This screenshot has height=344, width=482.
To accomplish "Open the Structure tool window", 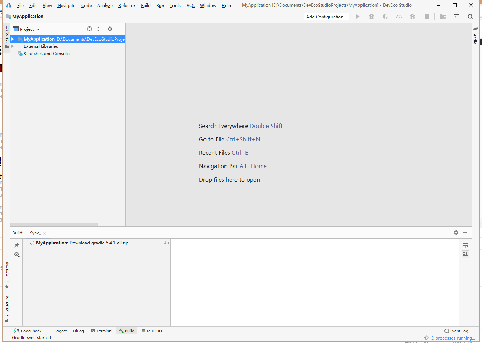I will (7, 309).
